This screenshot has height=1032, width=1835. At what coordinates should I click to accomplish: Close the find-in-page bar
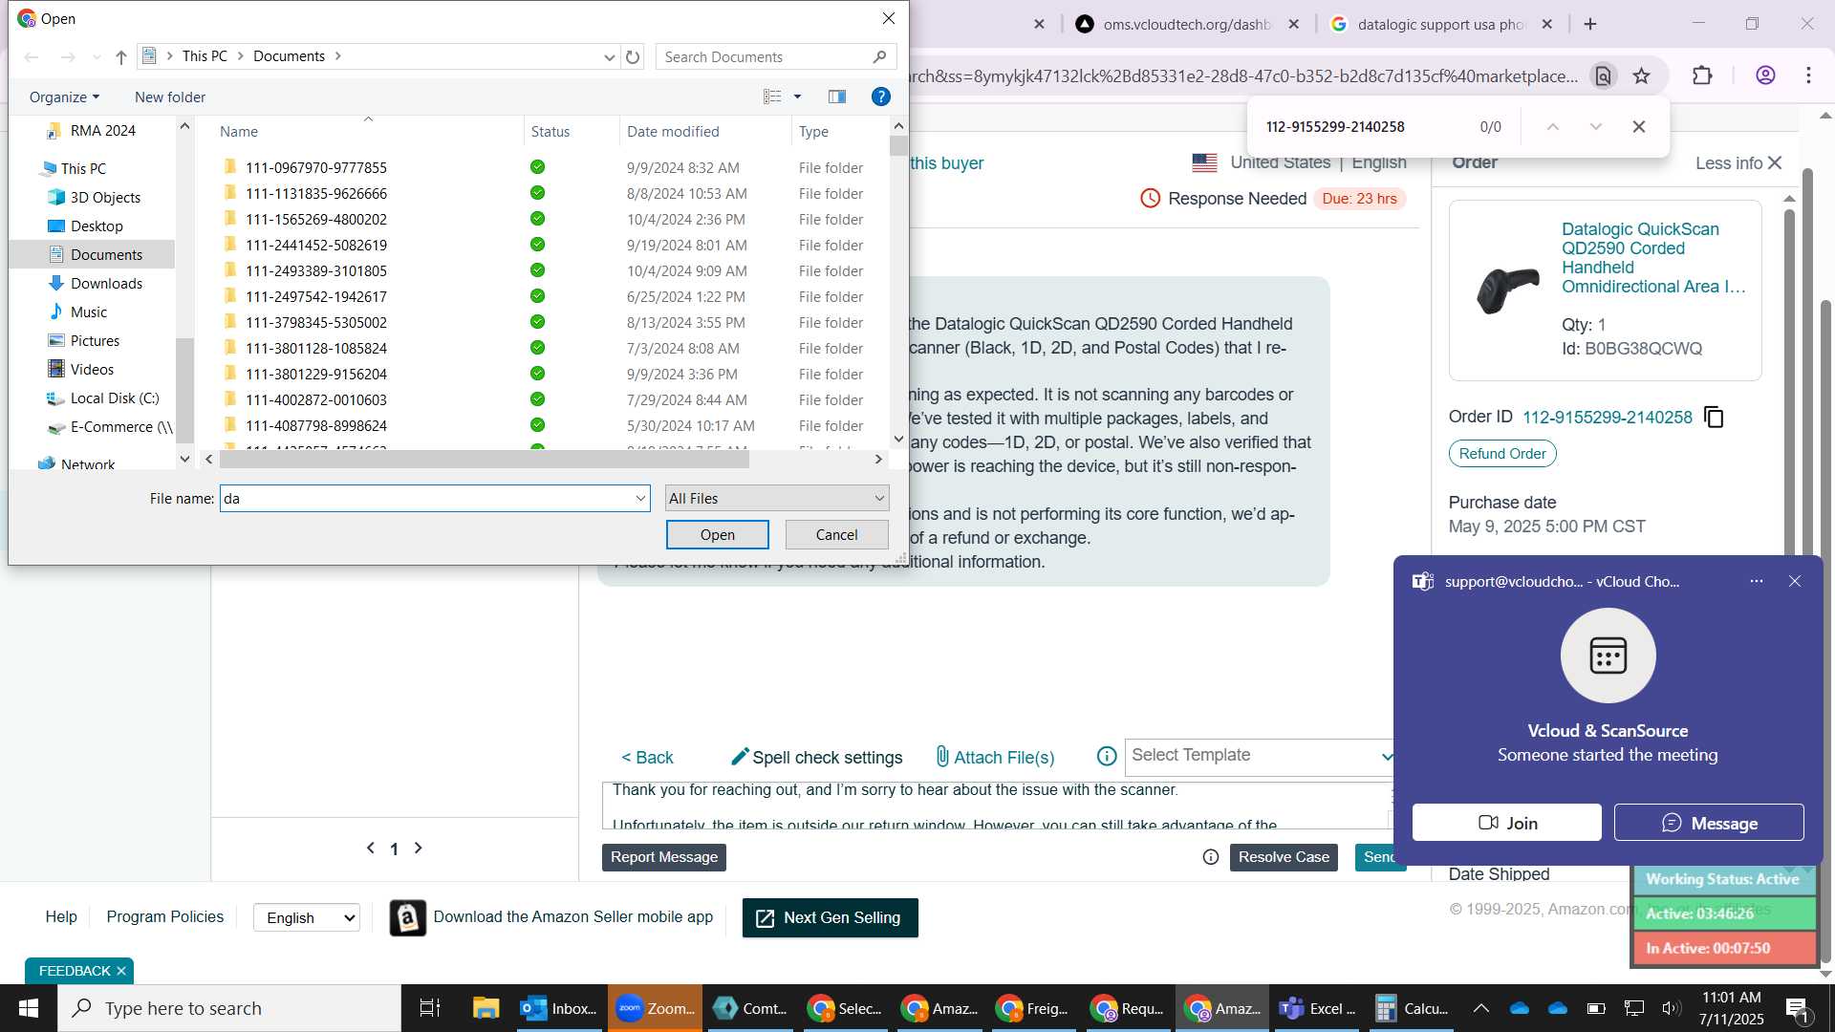pos(1639,127)
